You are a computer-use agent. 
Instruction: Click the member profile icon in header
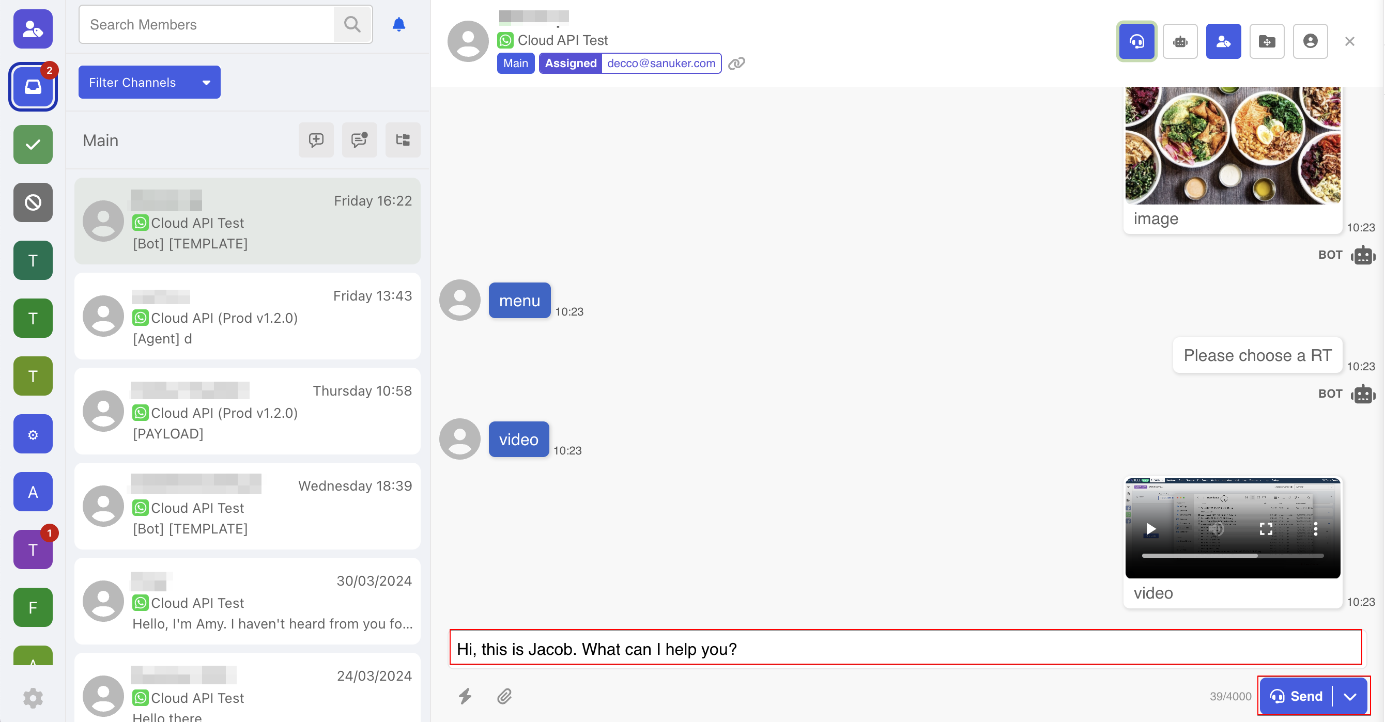pos(1310,41)
